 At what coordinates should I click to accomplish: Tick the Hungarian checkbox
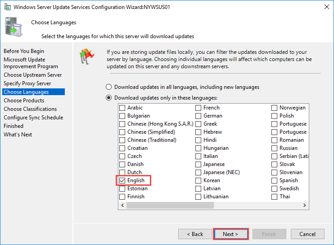pos(199,148)
